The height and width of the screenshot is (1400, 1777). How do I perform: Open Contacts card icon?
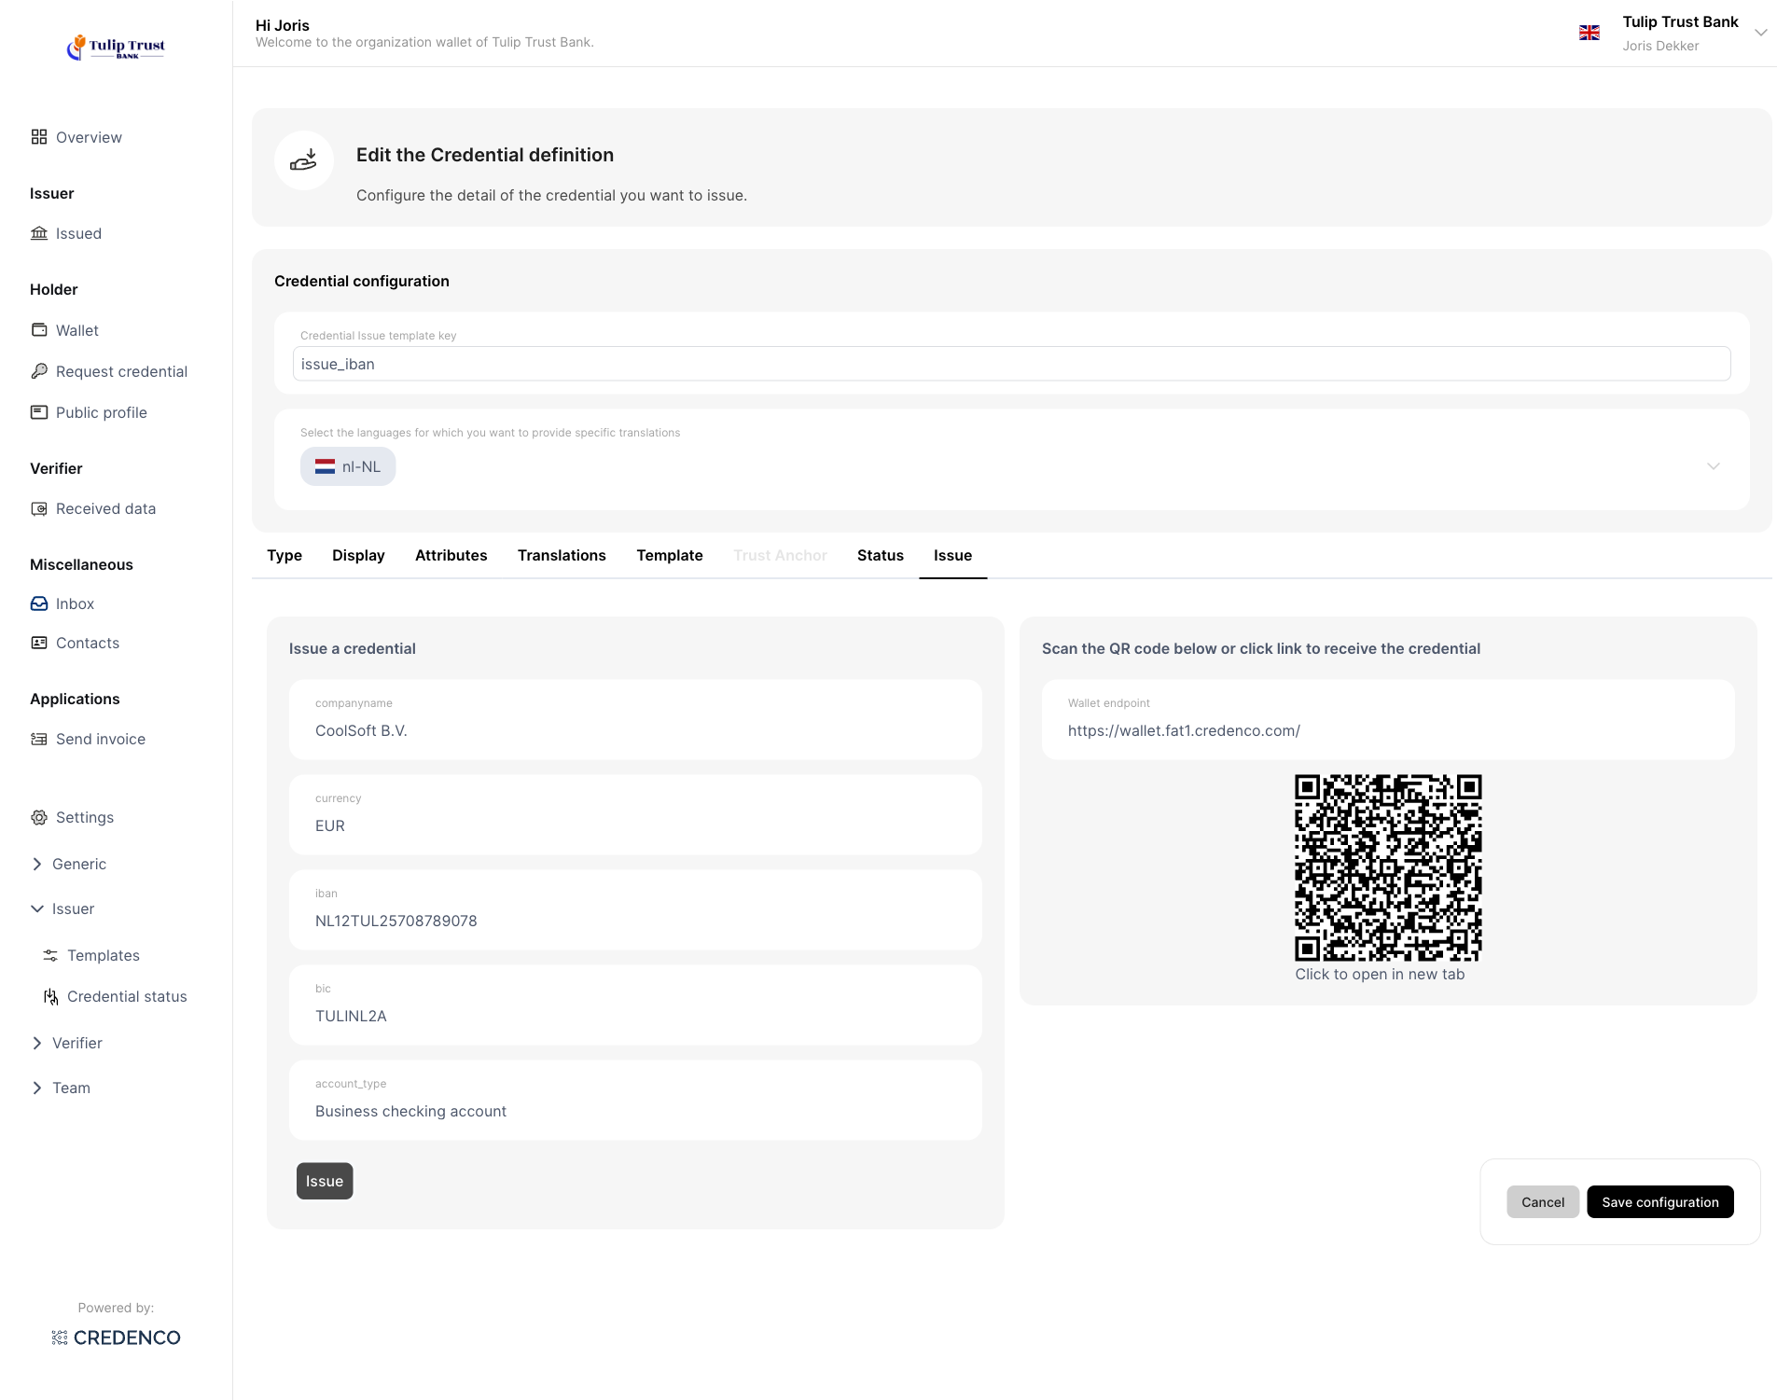[x=39, y=643]
